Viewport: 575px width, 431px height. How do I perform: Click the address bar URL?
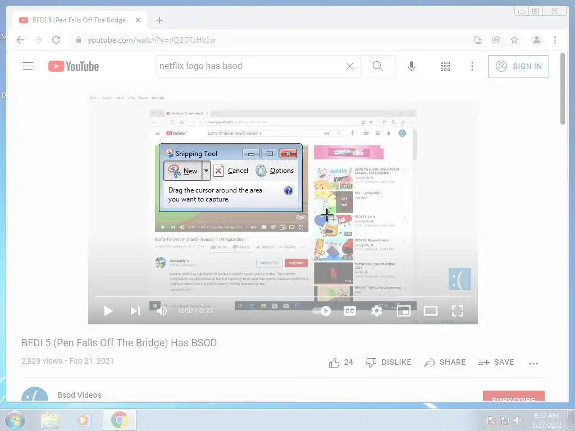152,40
